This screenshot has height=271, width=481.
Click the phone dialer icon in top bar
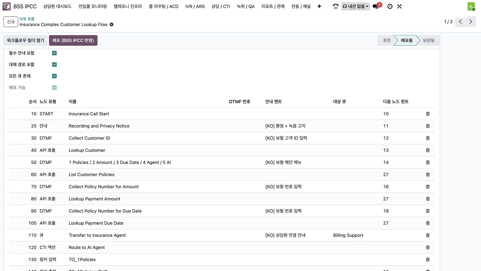(335, 6)
